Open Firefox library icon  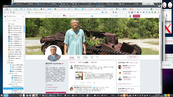[x=129, y=12]
